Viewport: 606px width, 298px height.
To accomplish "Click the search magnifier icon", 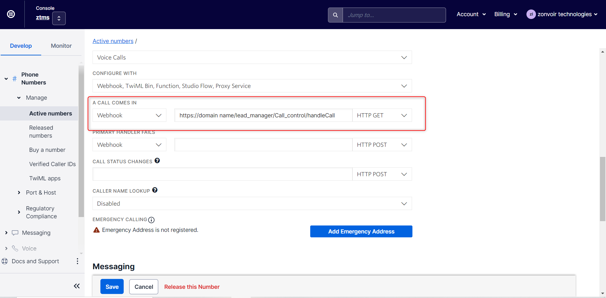I will click(335, 15).
